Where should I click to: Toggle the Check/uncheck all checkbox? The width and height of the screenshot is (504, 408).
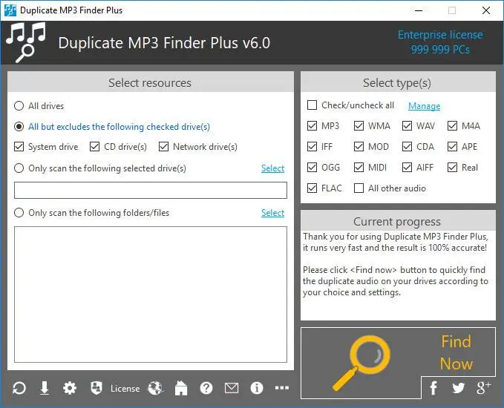pyautogui.click(x=312, y=105)
